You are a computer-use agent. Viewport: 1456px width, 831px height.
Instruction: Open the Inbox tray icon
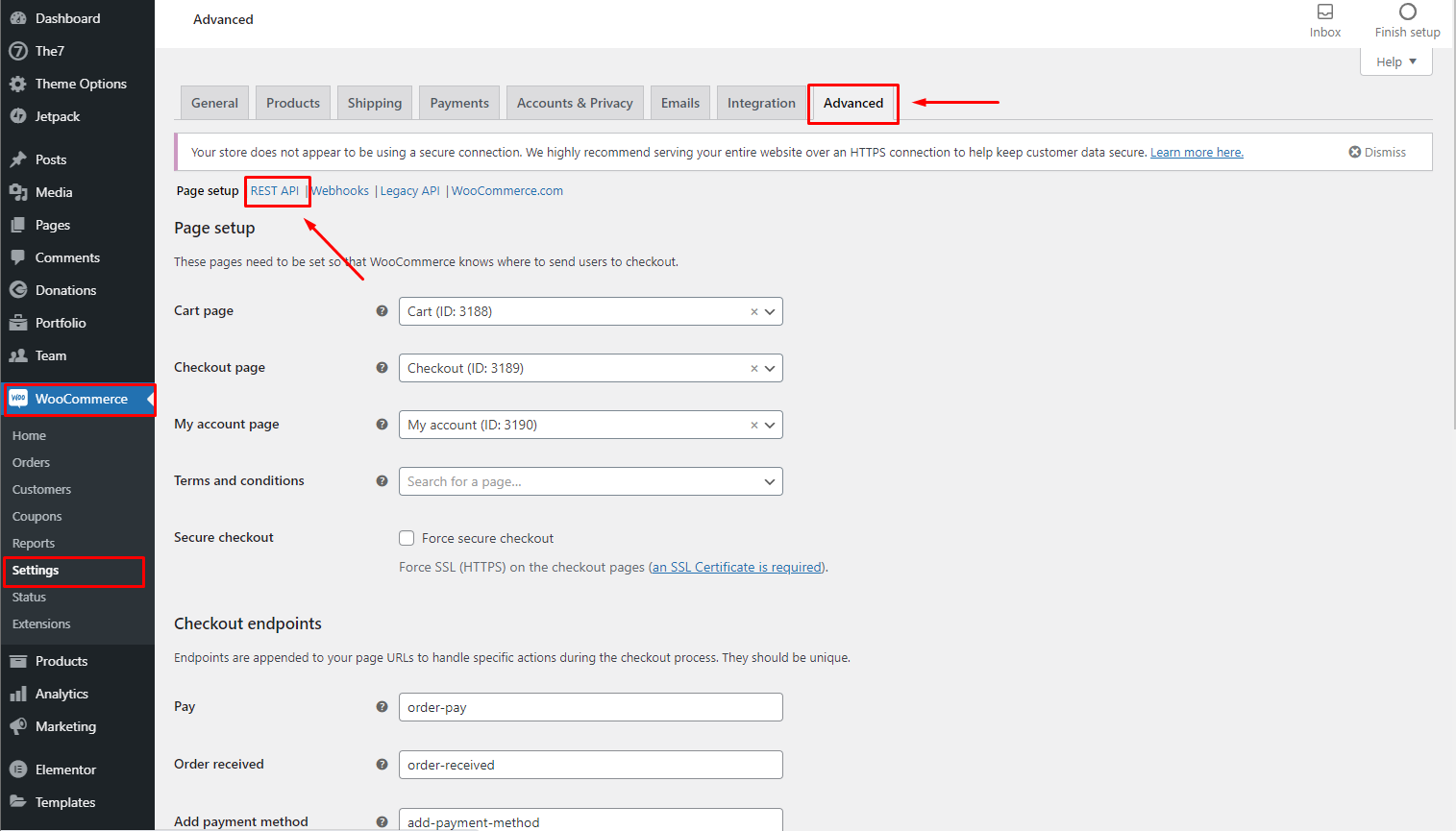1325,12
